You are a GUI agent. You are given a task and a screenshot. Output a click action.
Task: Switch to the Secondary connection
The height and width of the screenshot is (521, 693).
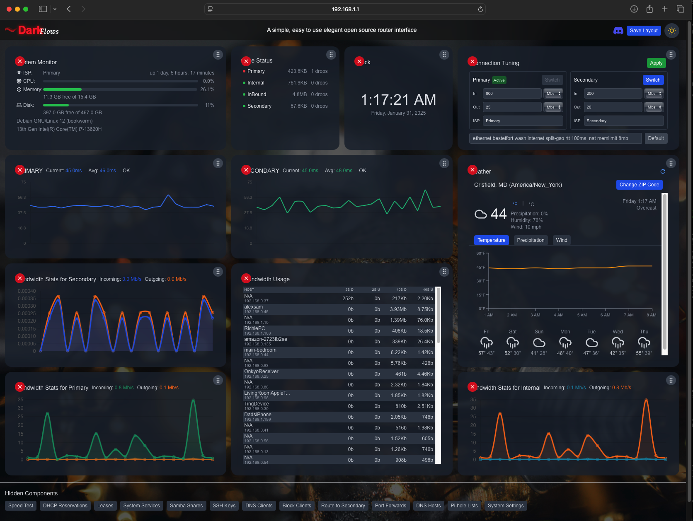653,80
